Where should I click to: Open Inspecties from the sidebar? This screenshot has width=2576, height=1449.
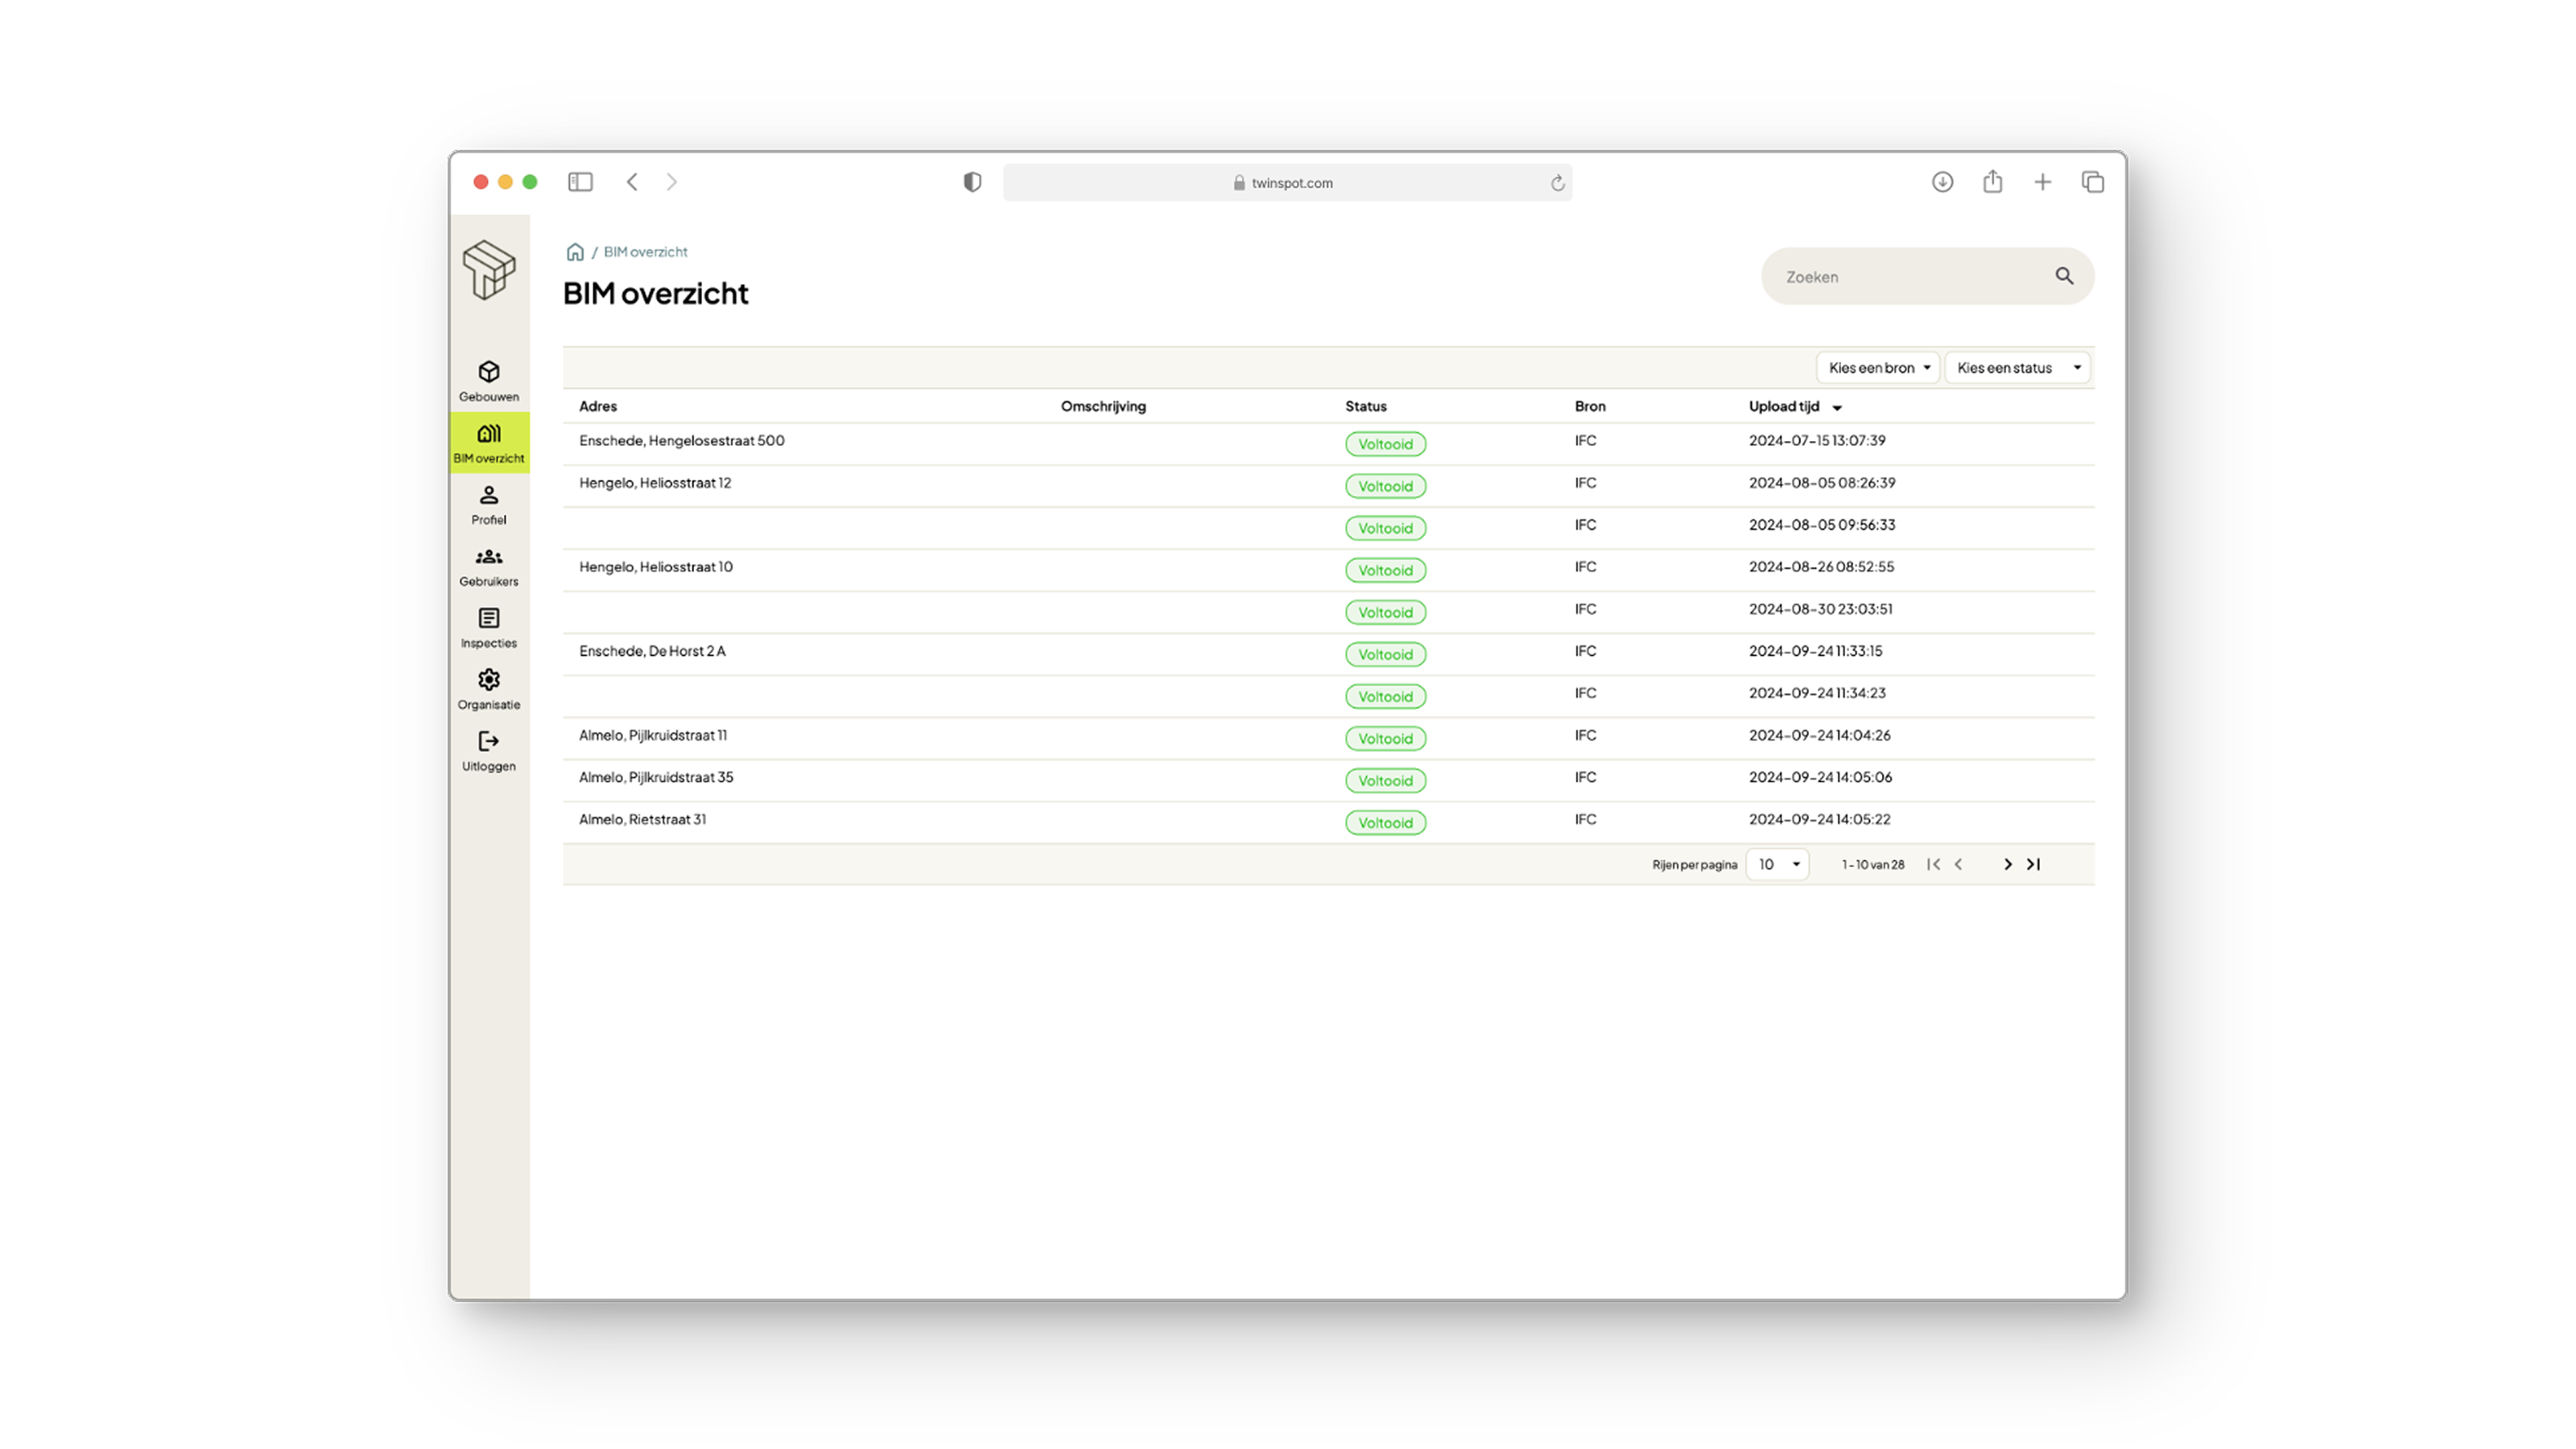[x=488, y=628]
